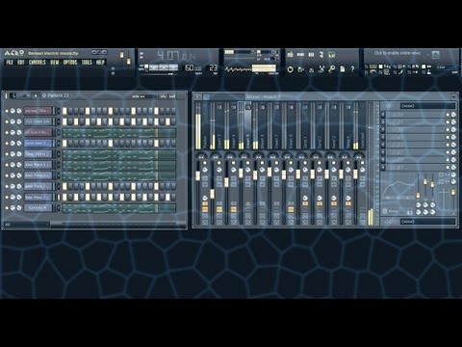Click the bottom Kontakt channel button

38,208
